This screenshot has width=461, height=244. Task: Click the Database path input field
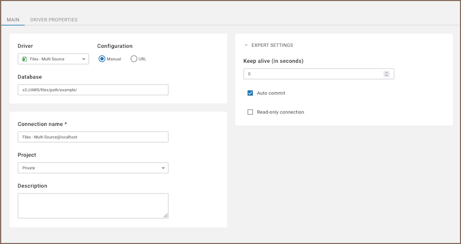(x=93, y=90)
